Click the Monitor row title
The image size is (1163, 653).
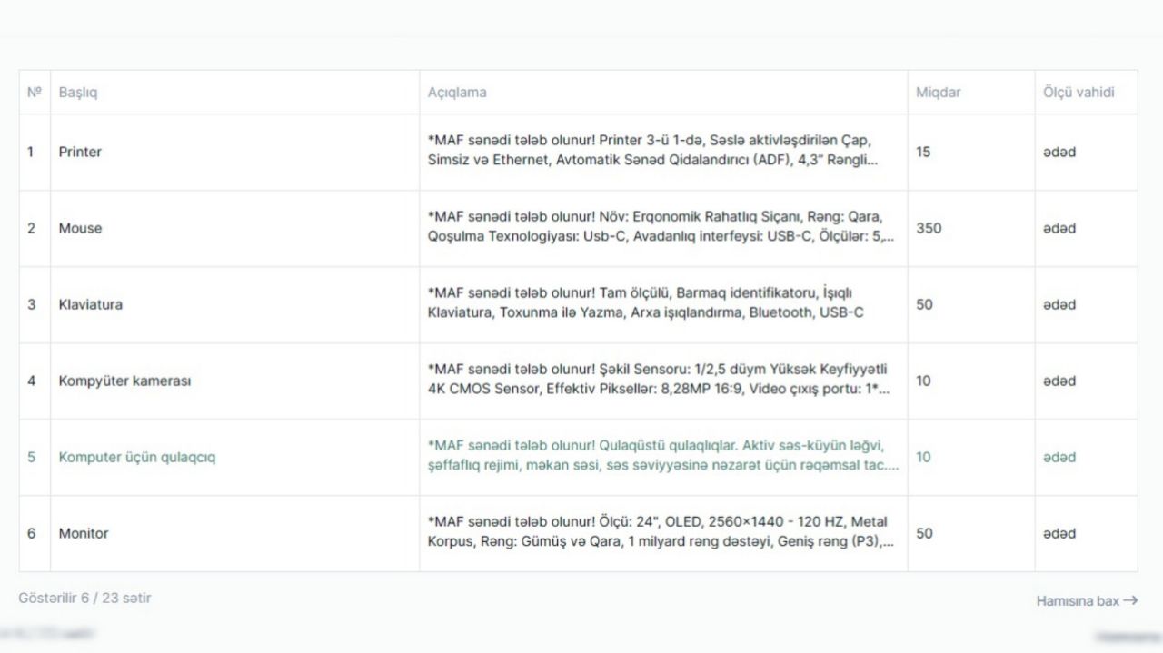coord(84,533)
